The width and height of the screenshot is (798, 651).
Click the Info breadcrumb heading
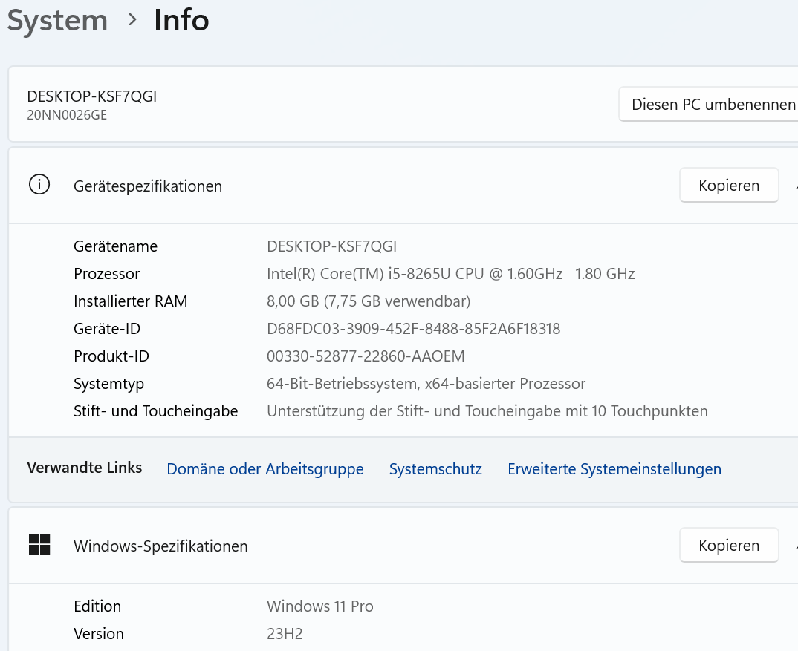(181, 20)
